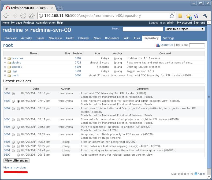This screenshot has height=180, width=212.
Task: Switch to the Overview tab
Action: pos(10,38)
